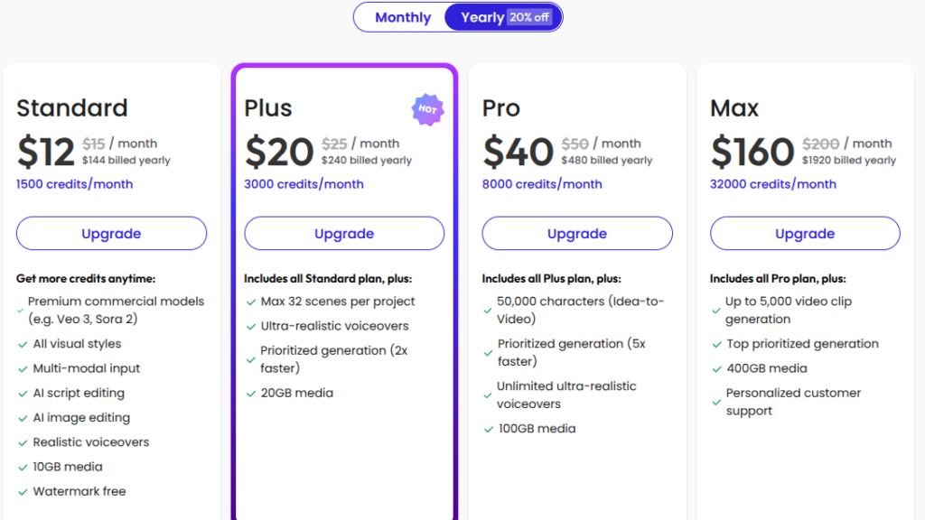The image size is (925, 520).
Task: Switch billing to Monthly
Action: [x=403, y=17]
